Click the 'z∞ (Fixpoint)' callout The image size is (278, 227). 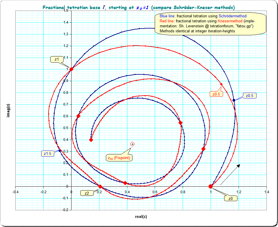coord(119,158)
